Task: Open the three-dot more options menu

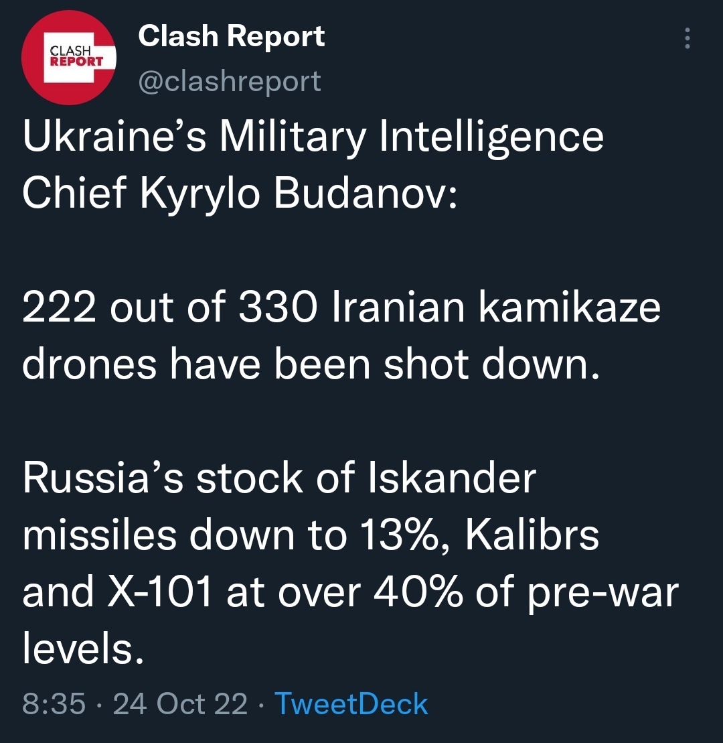Action: click(x=687, y=40)
